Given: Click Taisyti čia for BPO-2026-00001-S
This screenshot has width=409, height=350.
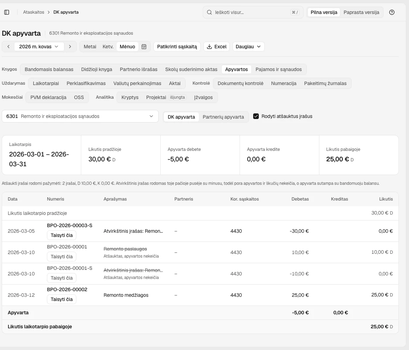Looking at the screenshot, I should point(62,278).
